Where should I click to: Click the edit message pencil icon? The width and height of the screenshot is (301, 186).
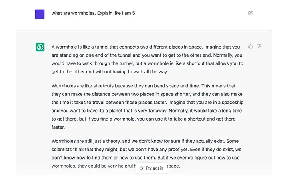pos(250,13)
